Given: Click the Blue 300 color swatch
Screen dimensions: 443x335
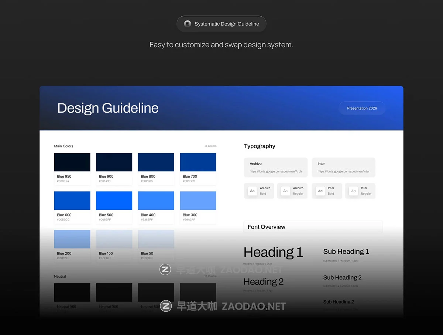Looking at the screenshot, I should [198, 201].
